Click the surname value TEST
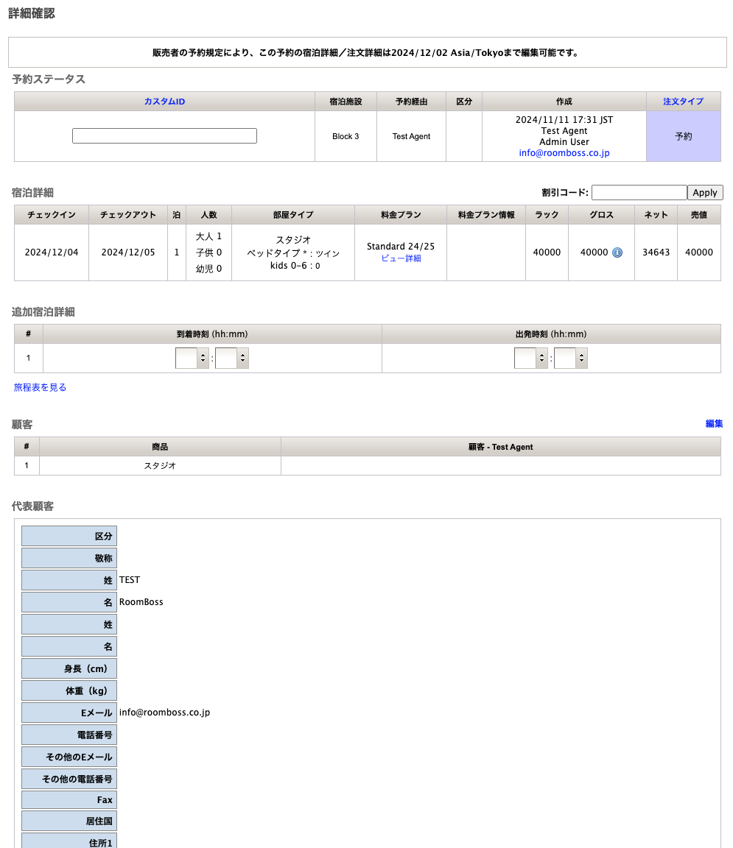This screenshot has height=848, width=733. point(130,580)
